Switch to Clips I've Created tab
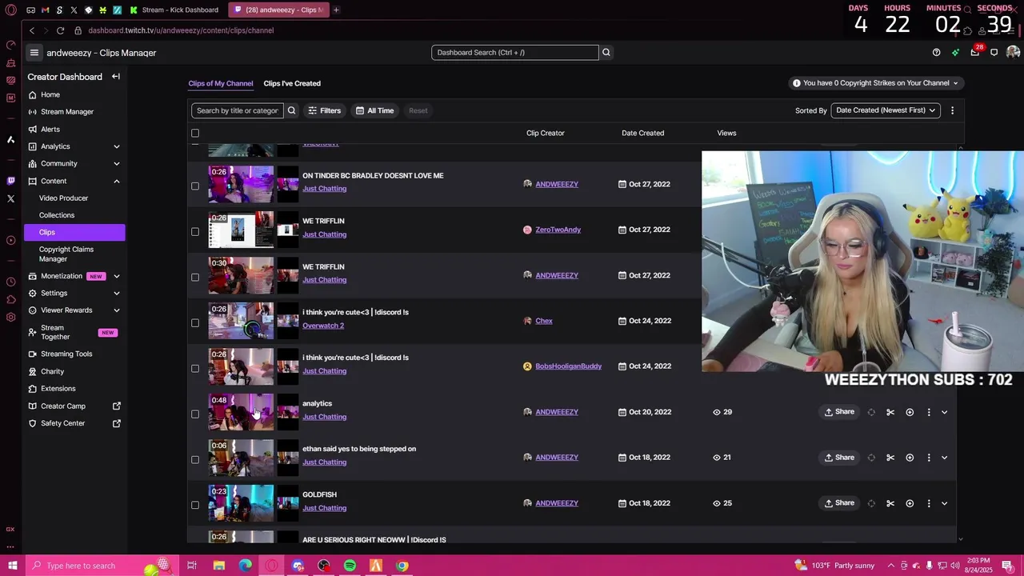 [292, 83]
